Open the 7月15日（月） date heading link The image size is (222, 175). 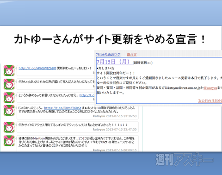tap(114, 62)
